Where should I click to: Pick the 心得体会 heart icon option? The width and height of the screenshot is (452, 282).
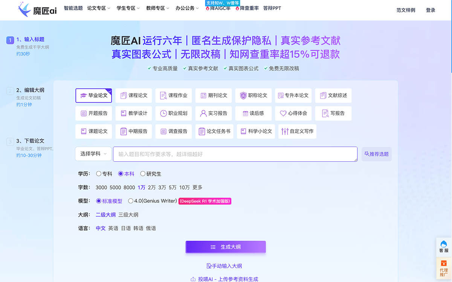tap(293, 113)
